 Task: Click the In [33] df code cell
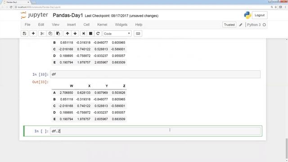(x=155, y=74)
